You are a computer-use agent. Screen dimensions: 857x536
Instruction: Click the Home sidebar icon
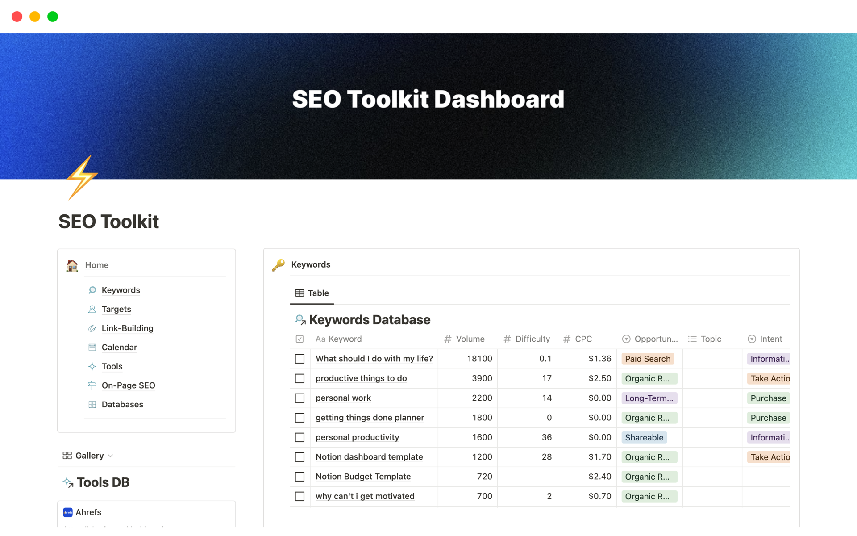click(72, 264)
